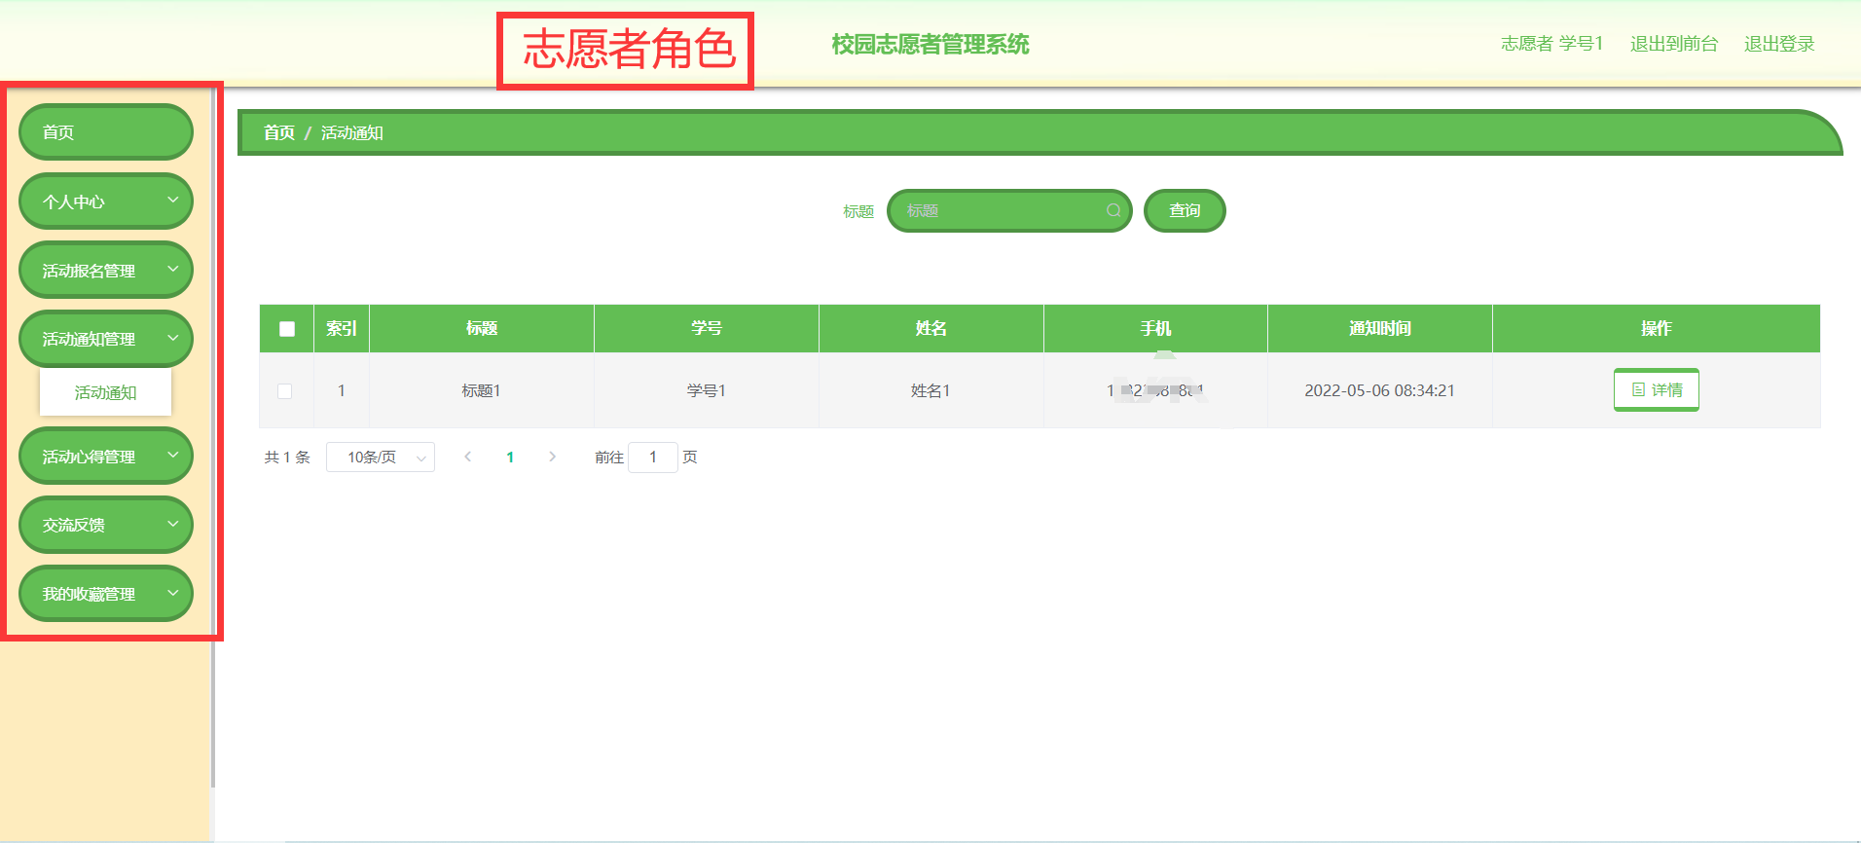Viewport: 1861px width, 843px height.
Task: Click the 校园志愿者管理系统 title
Action: (x=930, y=45)
